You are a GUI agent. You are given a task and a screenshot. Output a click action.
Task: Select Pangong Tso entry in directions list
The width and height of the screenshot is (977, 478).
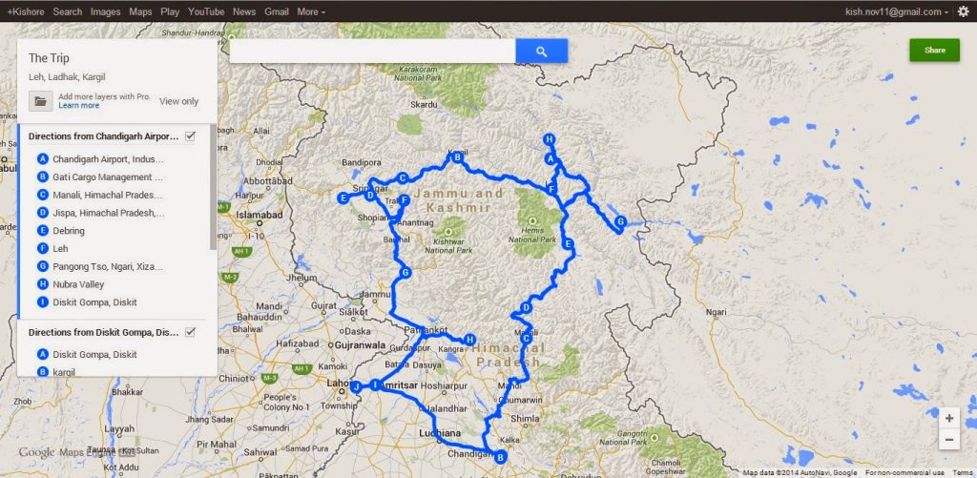coord(108,267)
